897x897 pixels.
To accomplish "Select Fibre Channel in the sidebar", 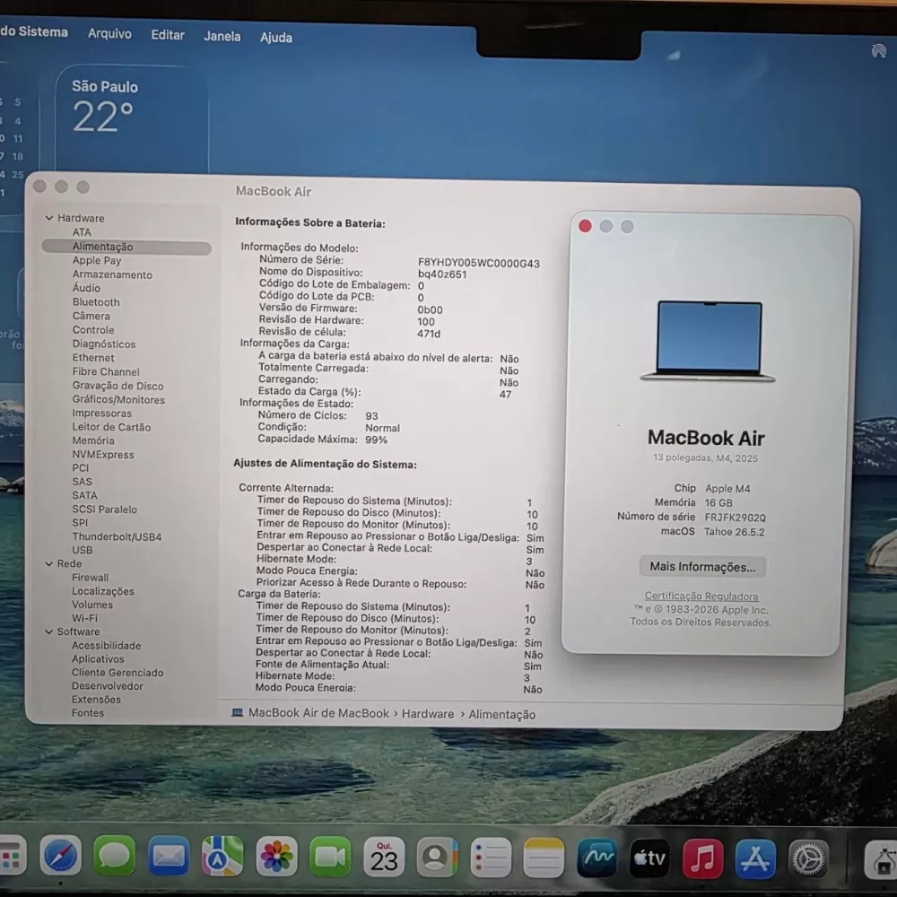I will [106, 371].
